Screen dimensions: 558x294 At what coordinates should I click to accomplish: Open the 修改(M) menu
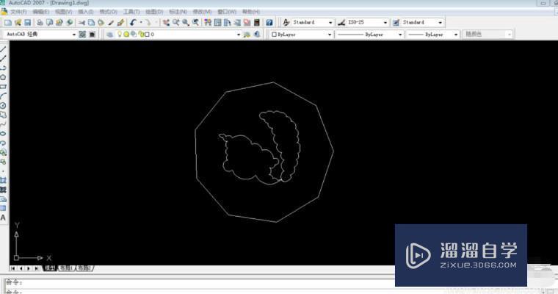click(202, 12)
